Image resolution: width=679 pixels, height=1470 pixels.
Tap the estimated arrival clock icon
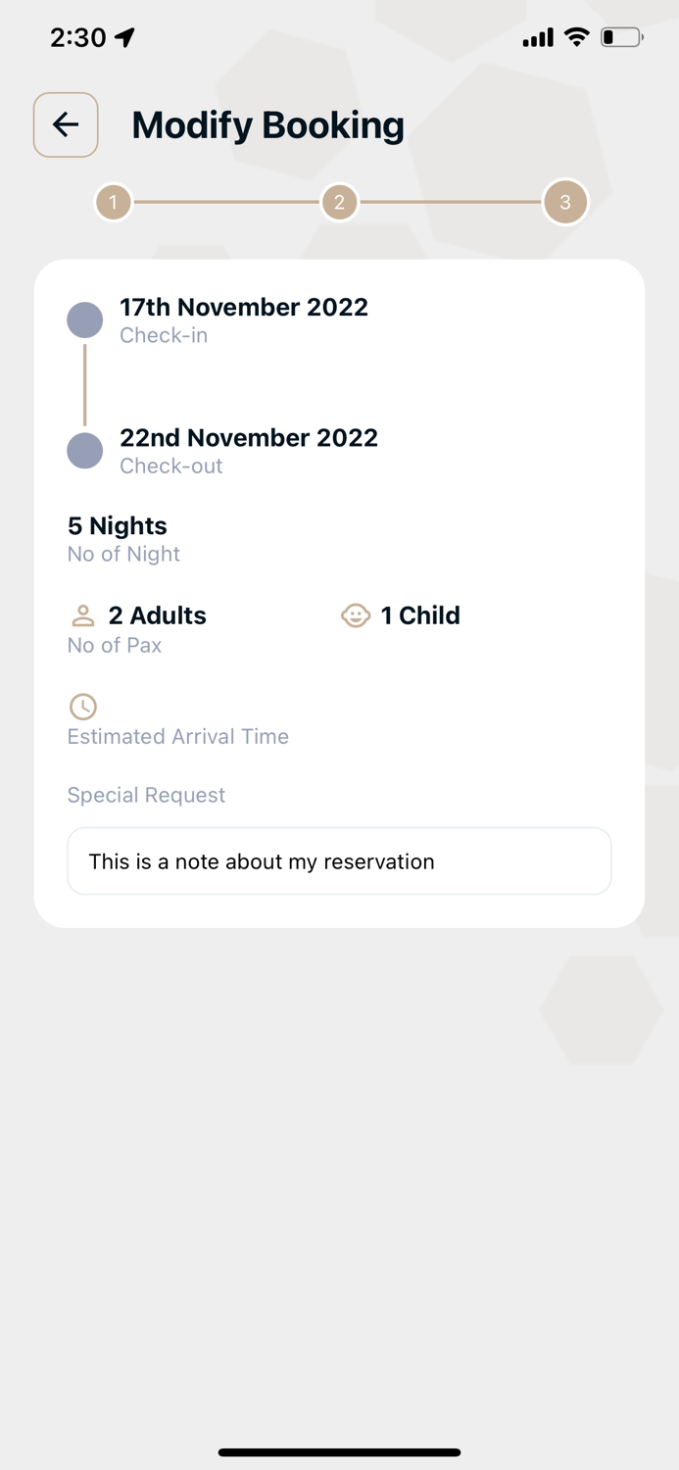(83, 707)
